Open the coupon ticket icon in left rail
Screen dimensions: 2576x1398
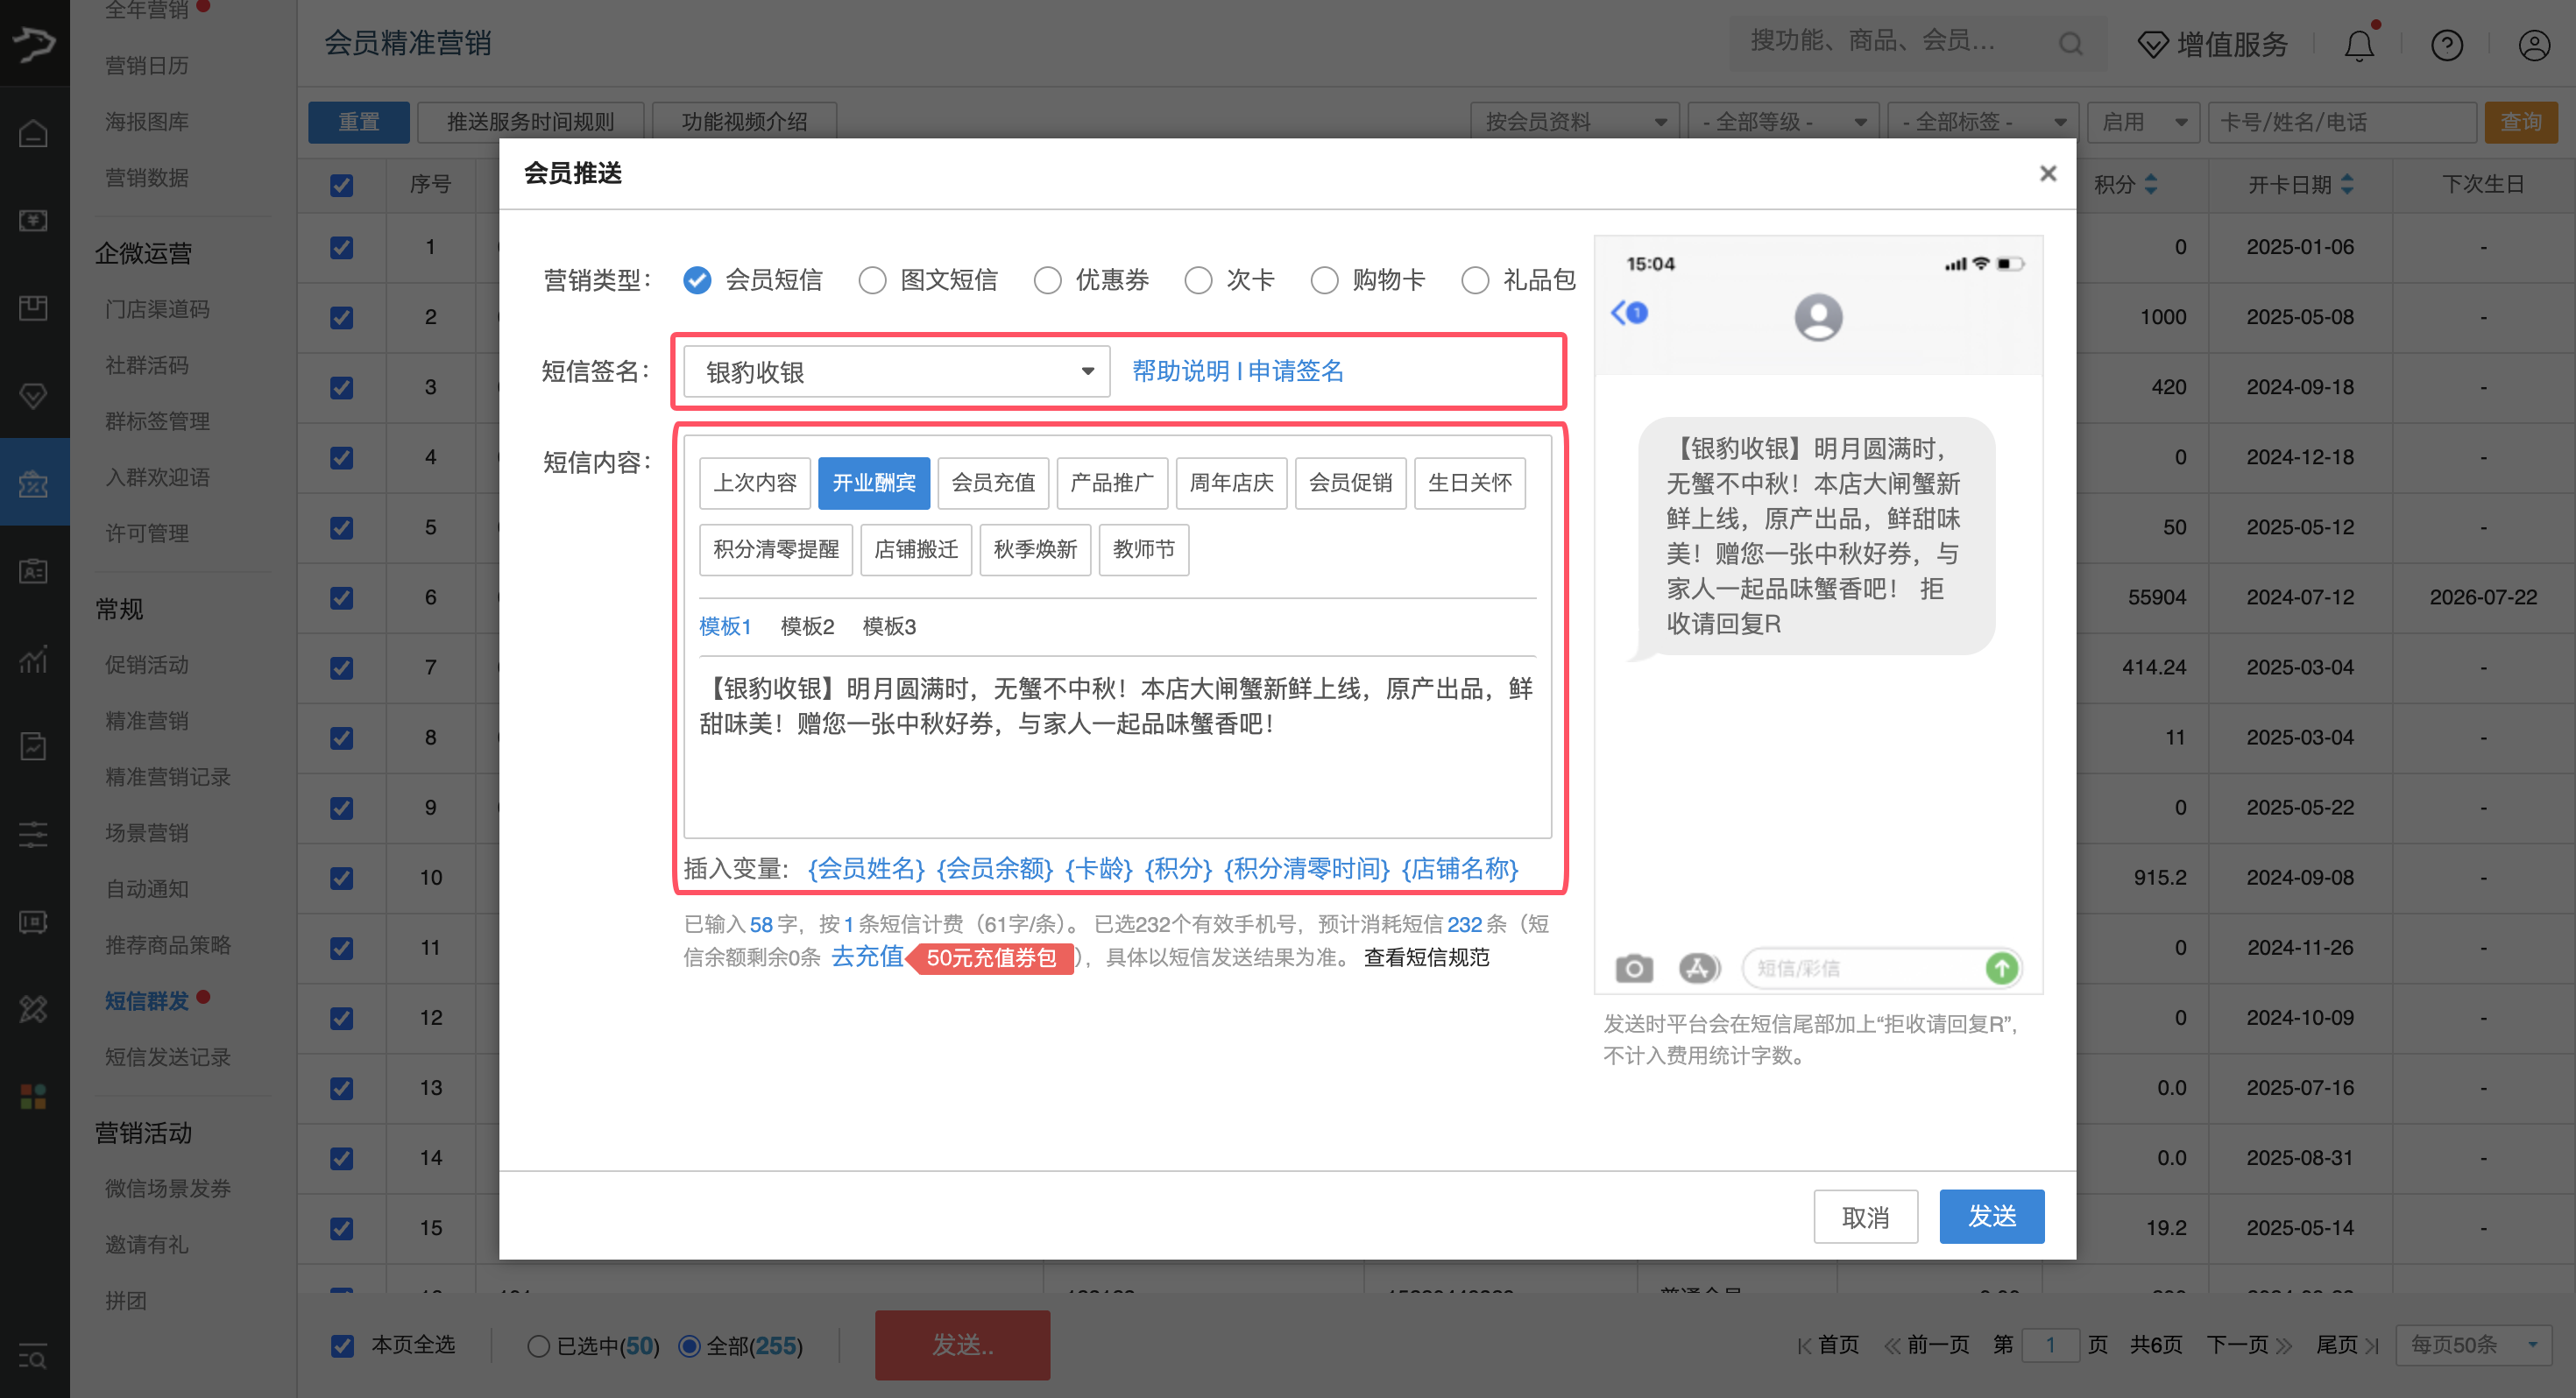pos(34,922)
